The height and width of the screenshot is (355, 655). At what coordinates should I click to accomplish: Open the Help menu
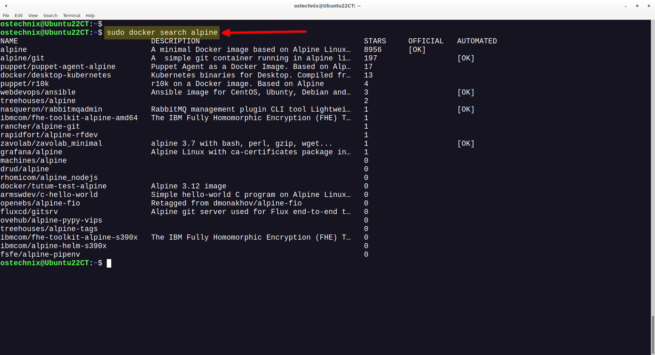(x=90, y=15)
